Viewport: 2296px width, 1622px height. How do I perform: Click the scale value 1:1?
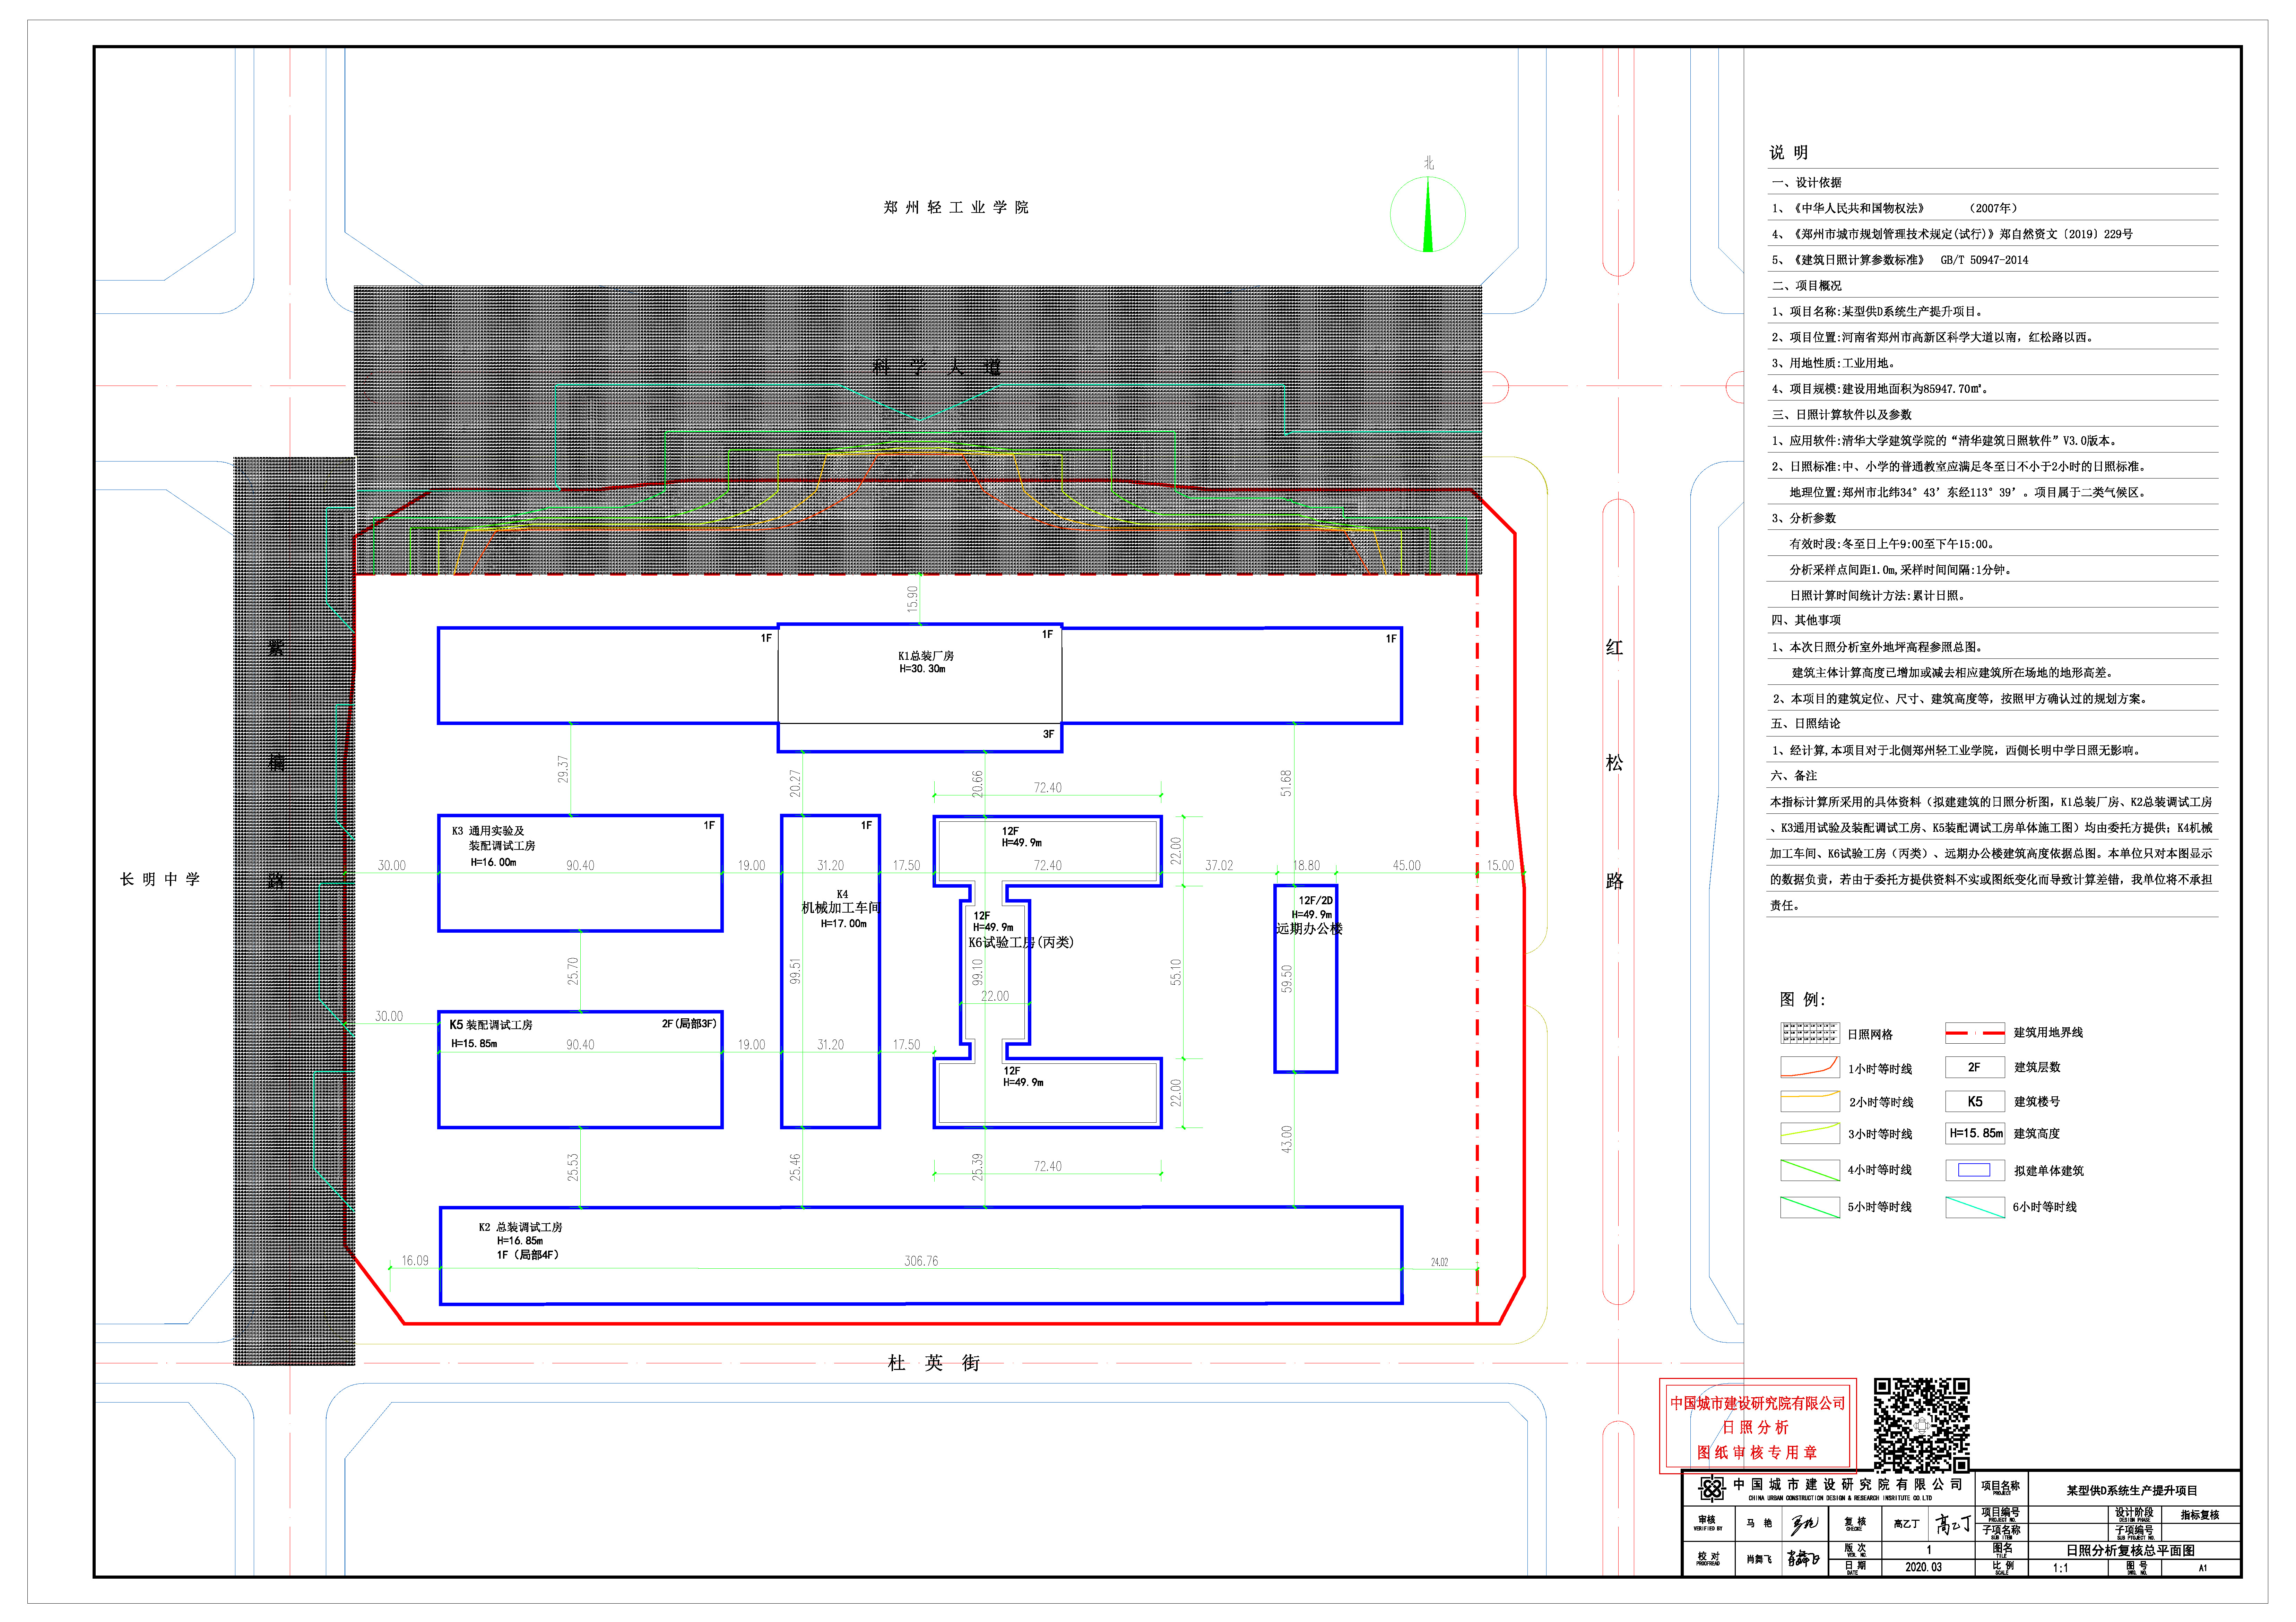coord(2060,1568)
